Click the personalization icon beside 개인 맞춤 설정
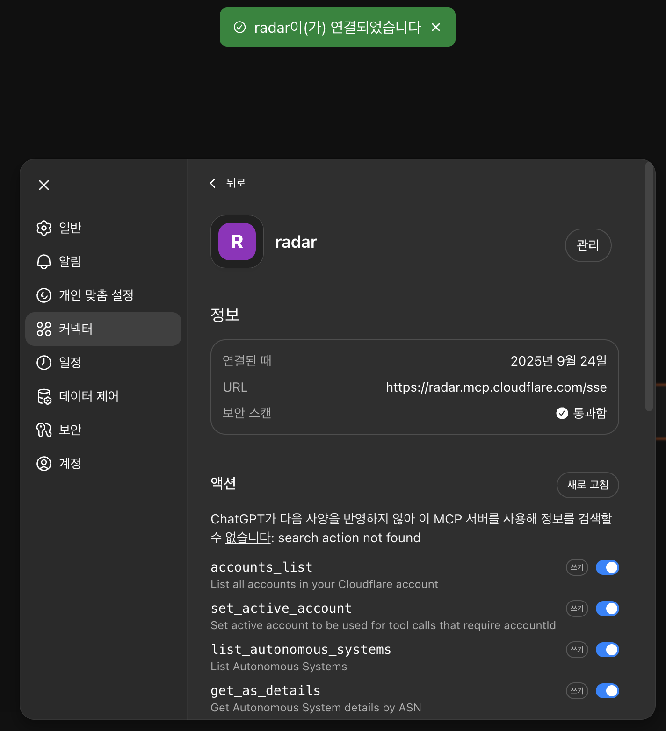666x731 pixels. (44, 295)
